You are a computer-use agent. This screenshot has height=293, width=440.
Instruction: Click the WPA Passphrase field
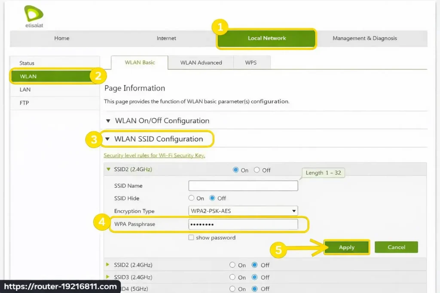(x=243, y=224)
